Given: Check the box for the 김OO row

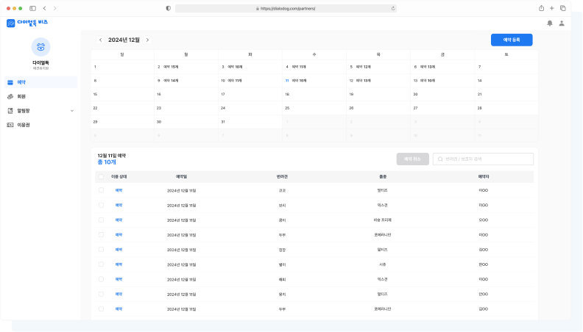Looking at the screenshot, I should click(101, 309).
